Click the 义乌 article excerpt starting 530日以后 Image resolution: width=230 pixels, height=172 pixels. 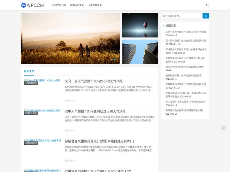pos(109,89)
